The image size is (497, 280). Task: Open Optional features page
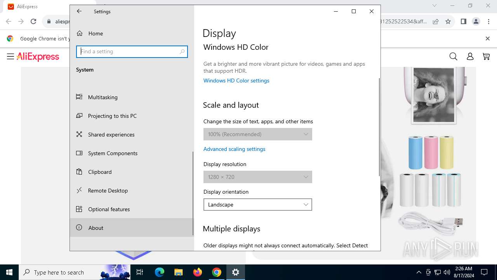[131, 209]
